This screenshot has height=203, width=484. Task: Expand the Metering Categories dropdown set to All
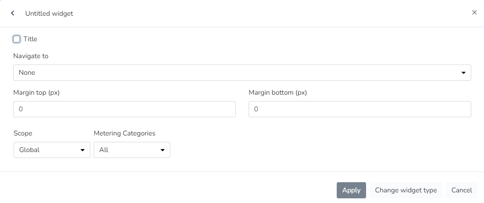click(x=132, y=150)
